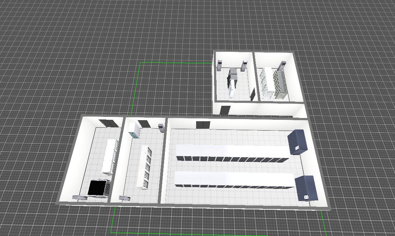Screen dimensions: 395x236
Task: Select the upper server rack row in large room
Action: click(x=232, y=152)
